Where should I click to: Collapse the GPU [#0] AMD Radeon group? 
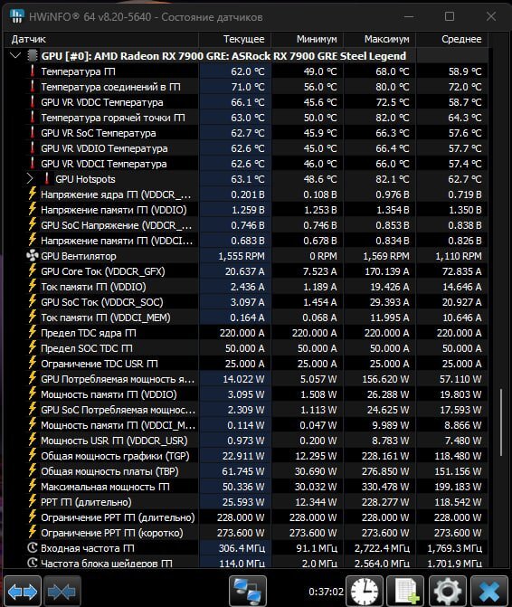[x=15, y=56]
